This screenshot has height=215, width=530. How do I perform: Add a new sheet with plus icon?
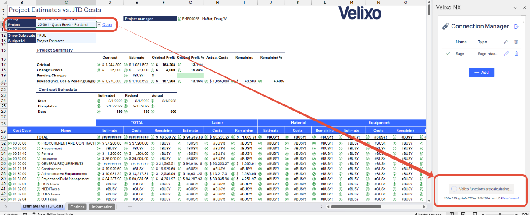click(130, 207)
